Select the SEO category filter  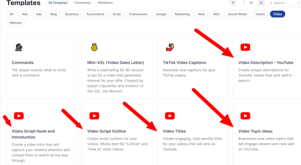click(x=216, y=14)
